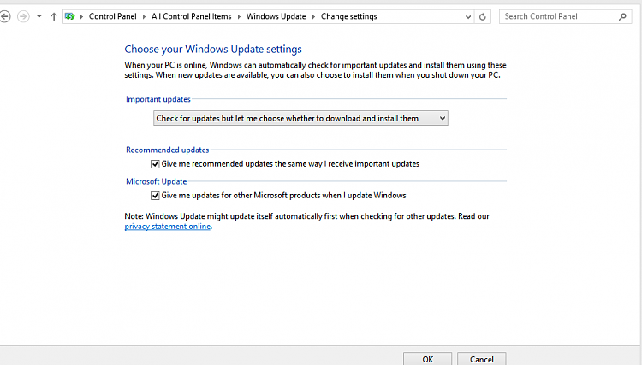
Task: Click the Forward navigation arrow
Action: (x=23, y=17)
